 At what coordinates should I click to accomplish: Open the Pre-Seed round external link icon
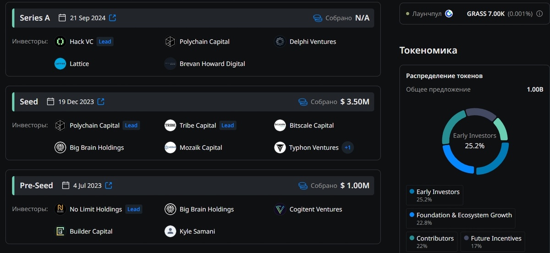[x=109, y=185]
